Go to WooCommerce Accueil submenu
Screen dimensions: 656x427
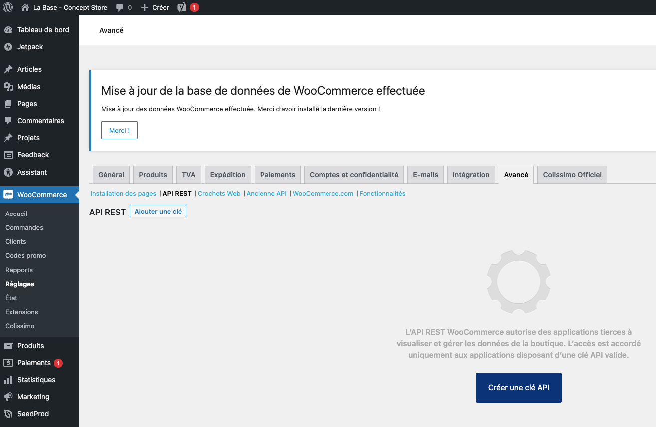[x=16, y=213]
